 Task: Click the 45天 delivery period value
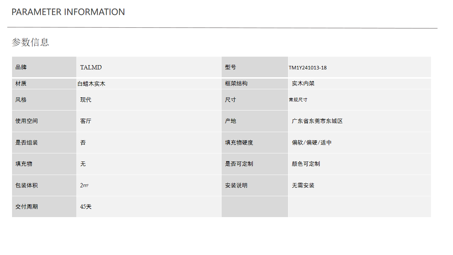(x=86, y=206)
